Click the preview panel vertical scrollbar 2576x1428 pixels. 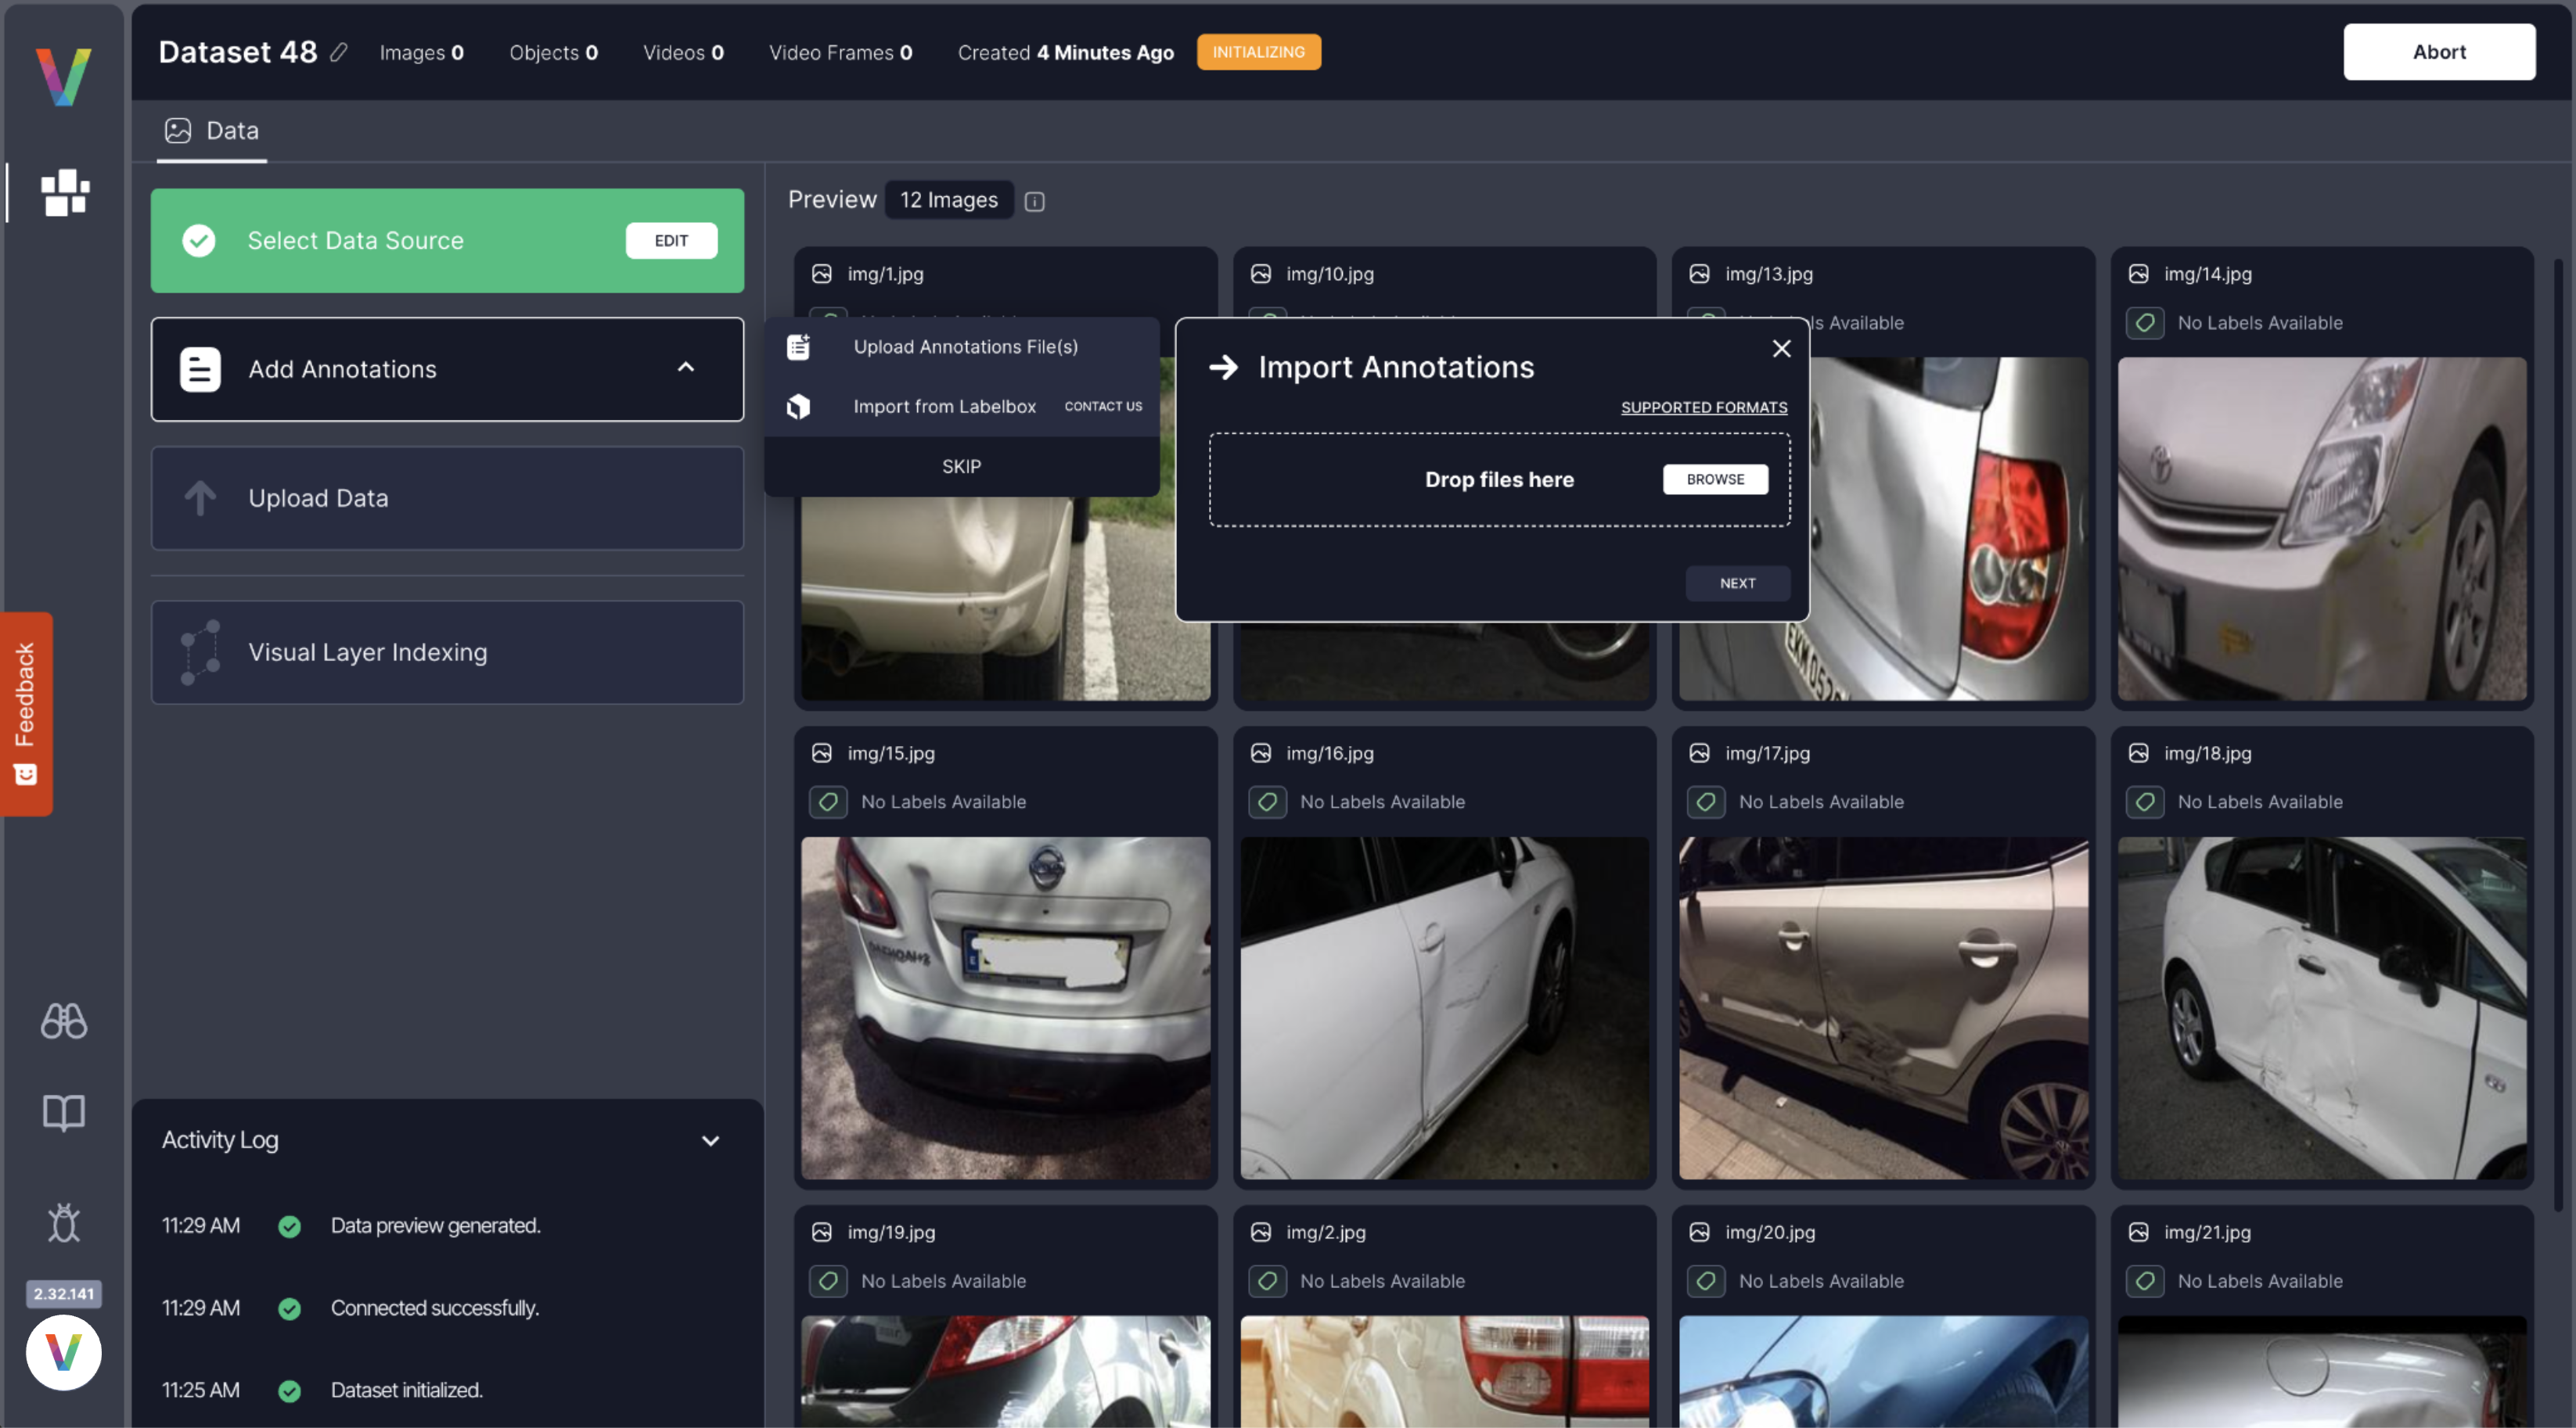tap(2558, 734)
